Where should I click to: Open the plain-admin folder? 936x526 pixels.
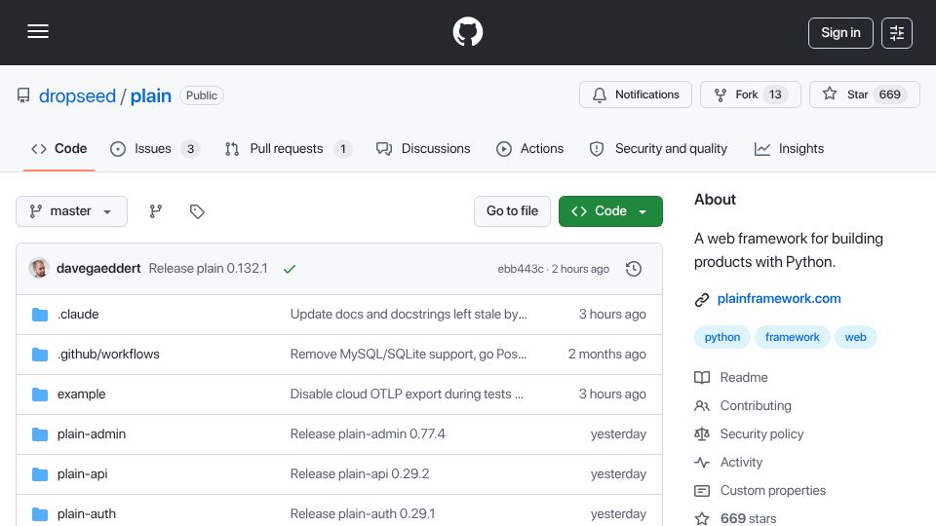point(92,434)
